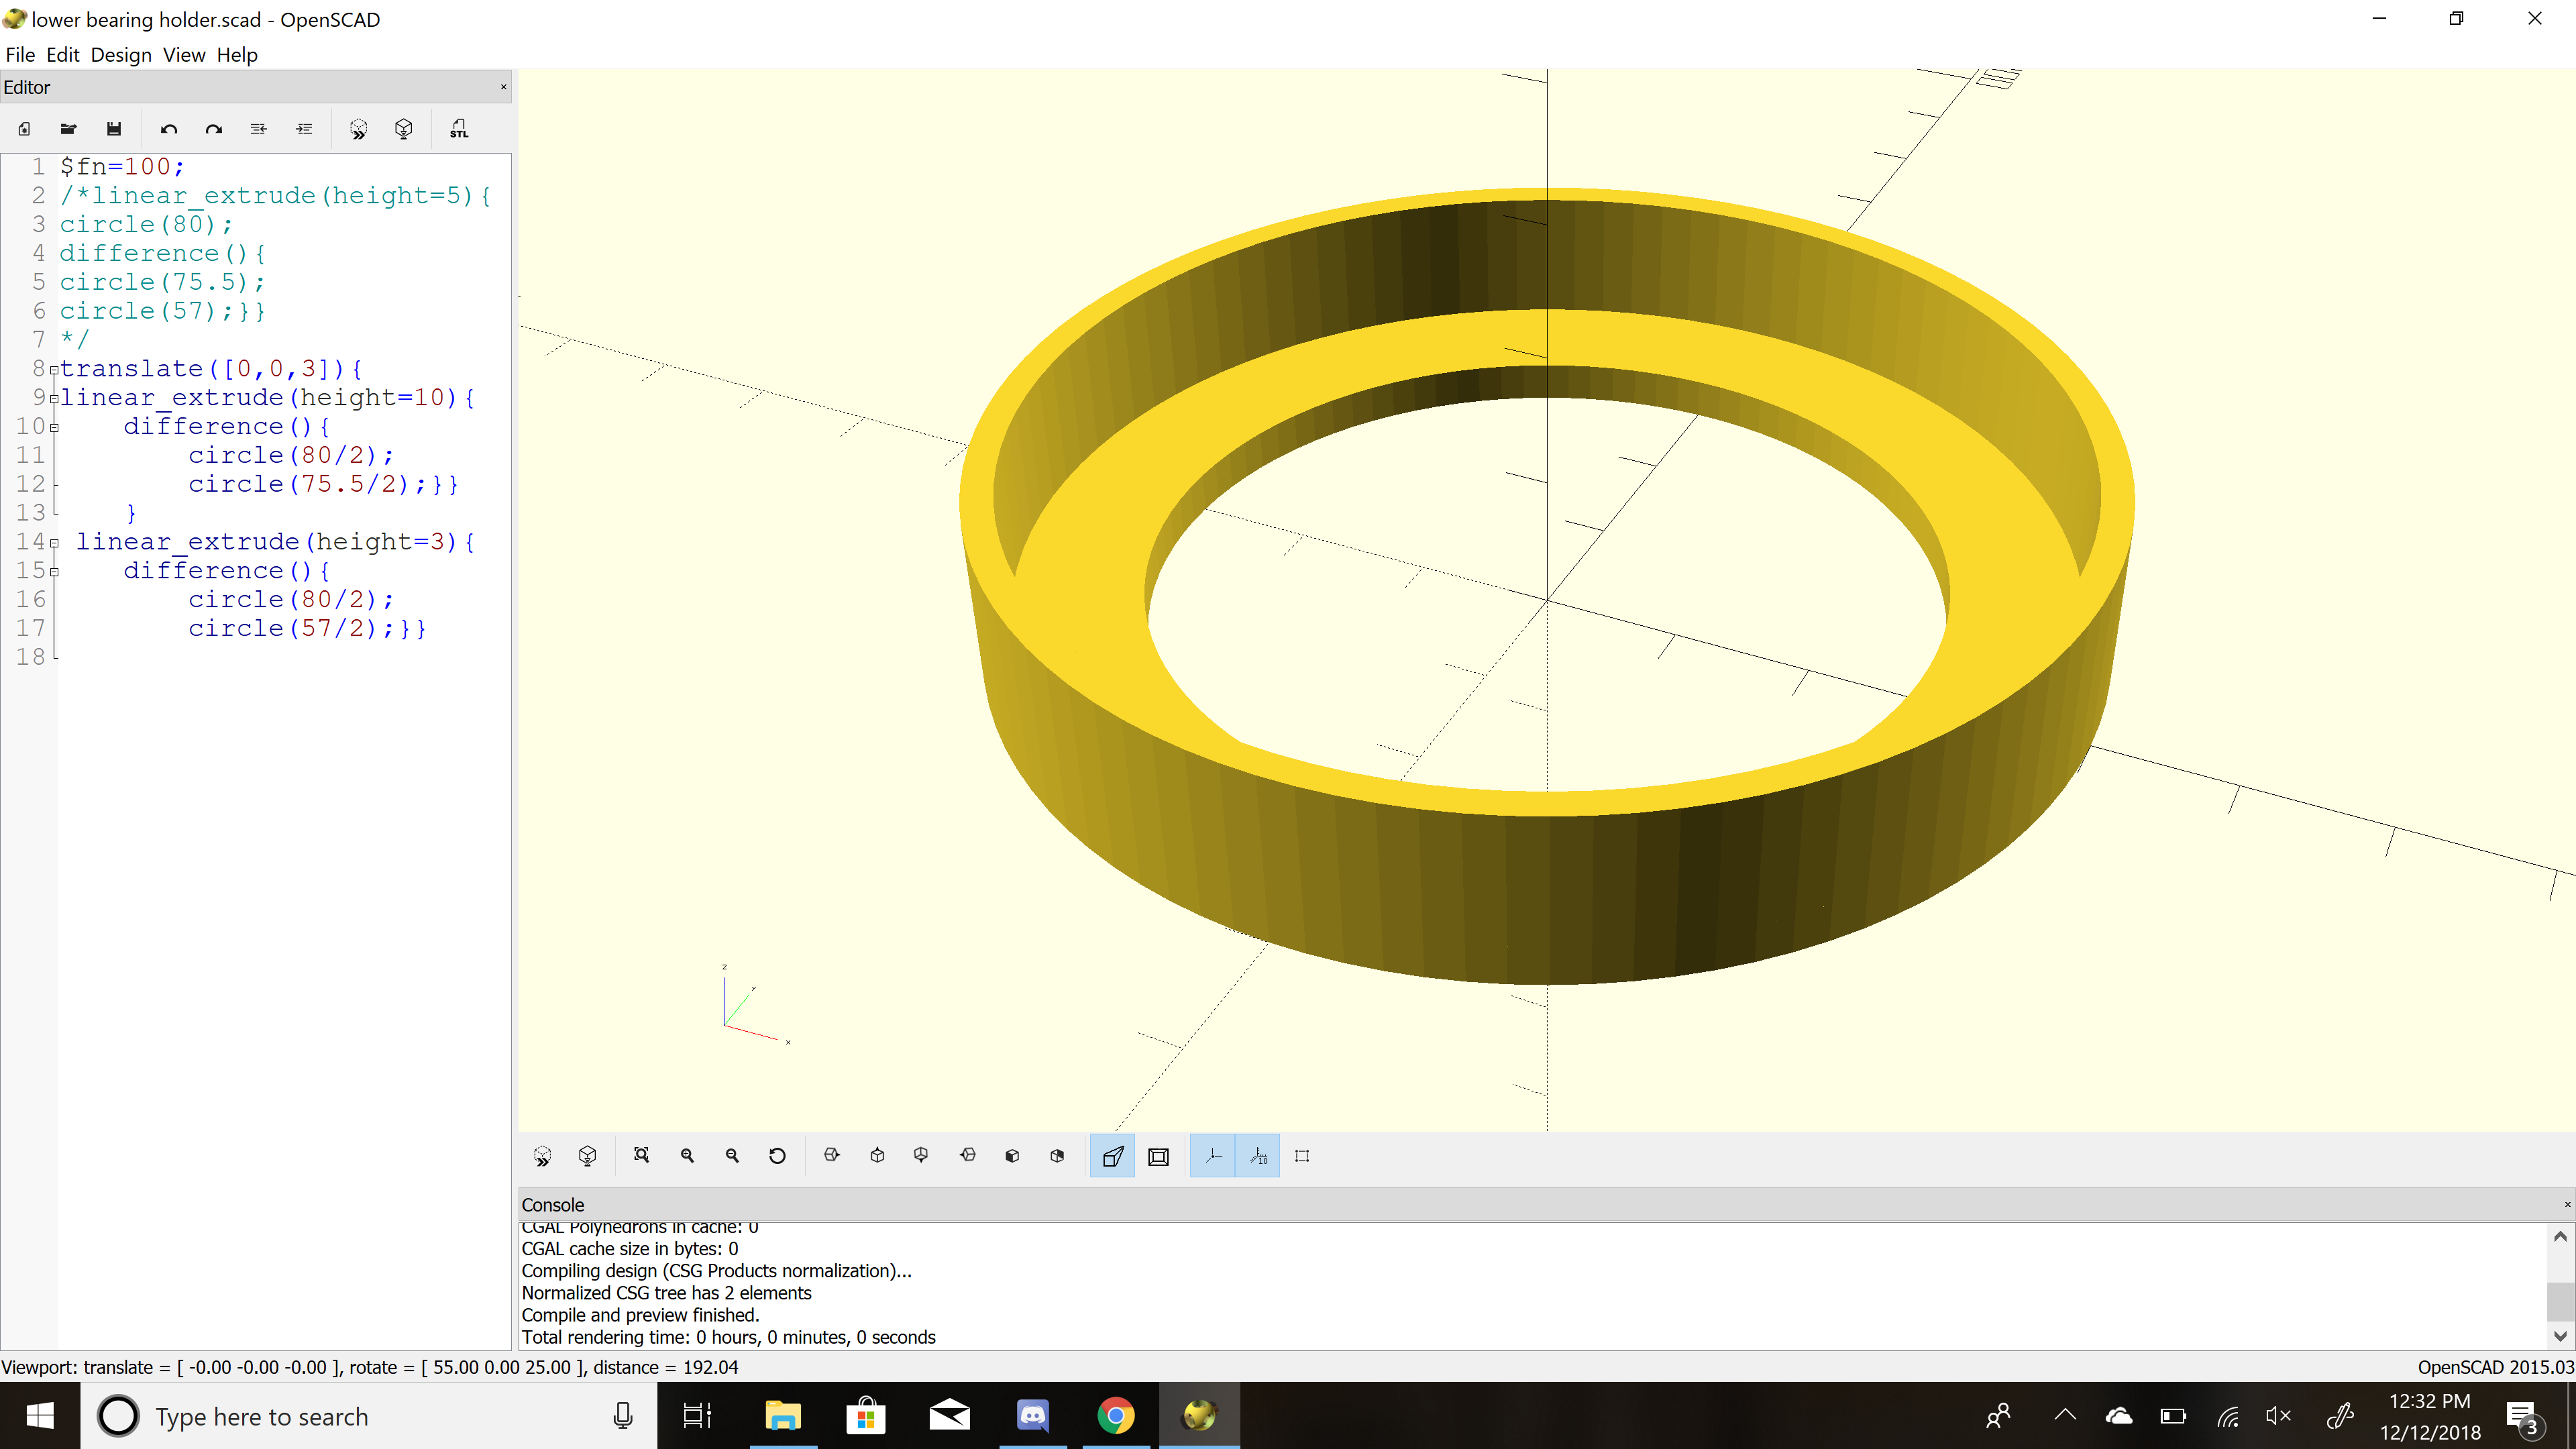Export the model as STL
Image resolution: width=2576 pixels, height=1449 pixels.
pos(459,129)
